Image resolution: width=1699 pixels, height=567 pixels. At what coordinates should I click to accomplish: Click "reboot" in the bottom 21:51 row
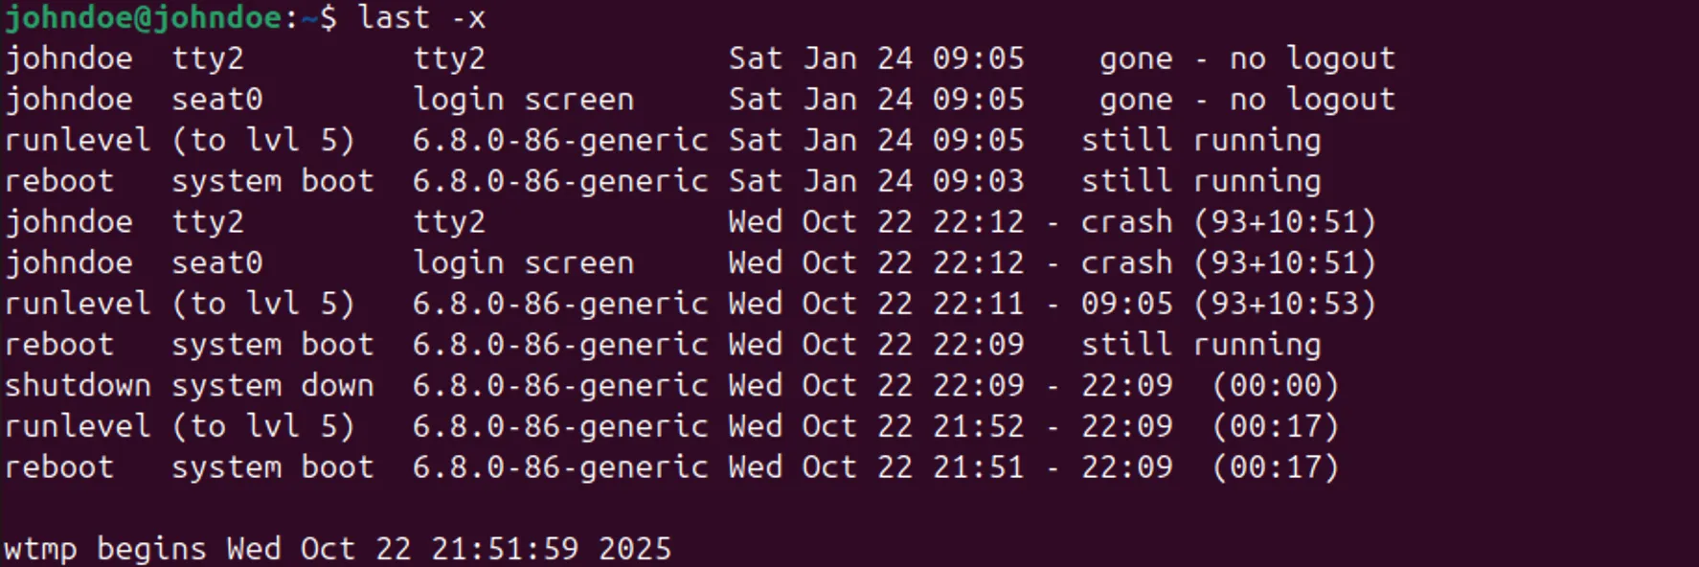(x=59, y=467)
